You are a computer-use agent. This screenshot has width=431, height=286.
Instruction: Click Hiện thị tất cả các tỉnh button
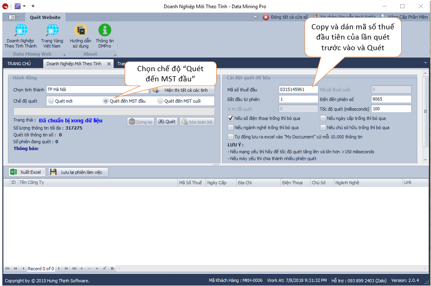pyautogui.click(x=182, y=90)
